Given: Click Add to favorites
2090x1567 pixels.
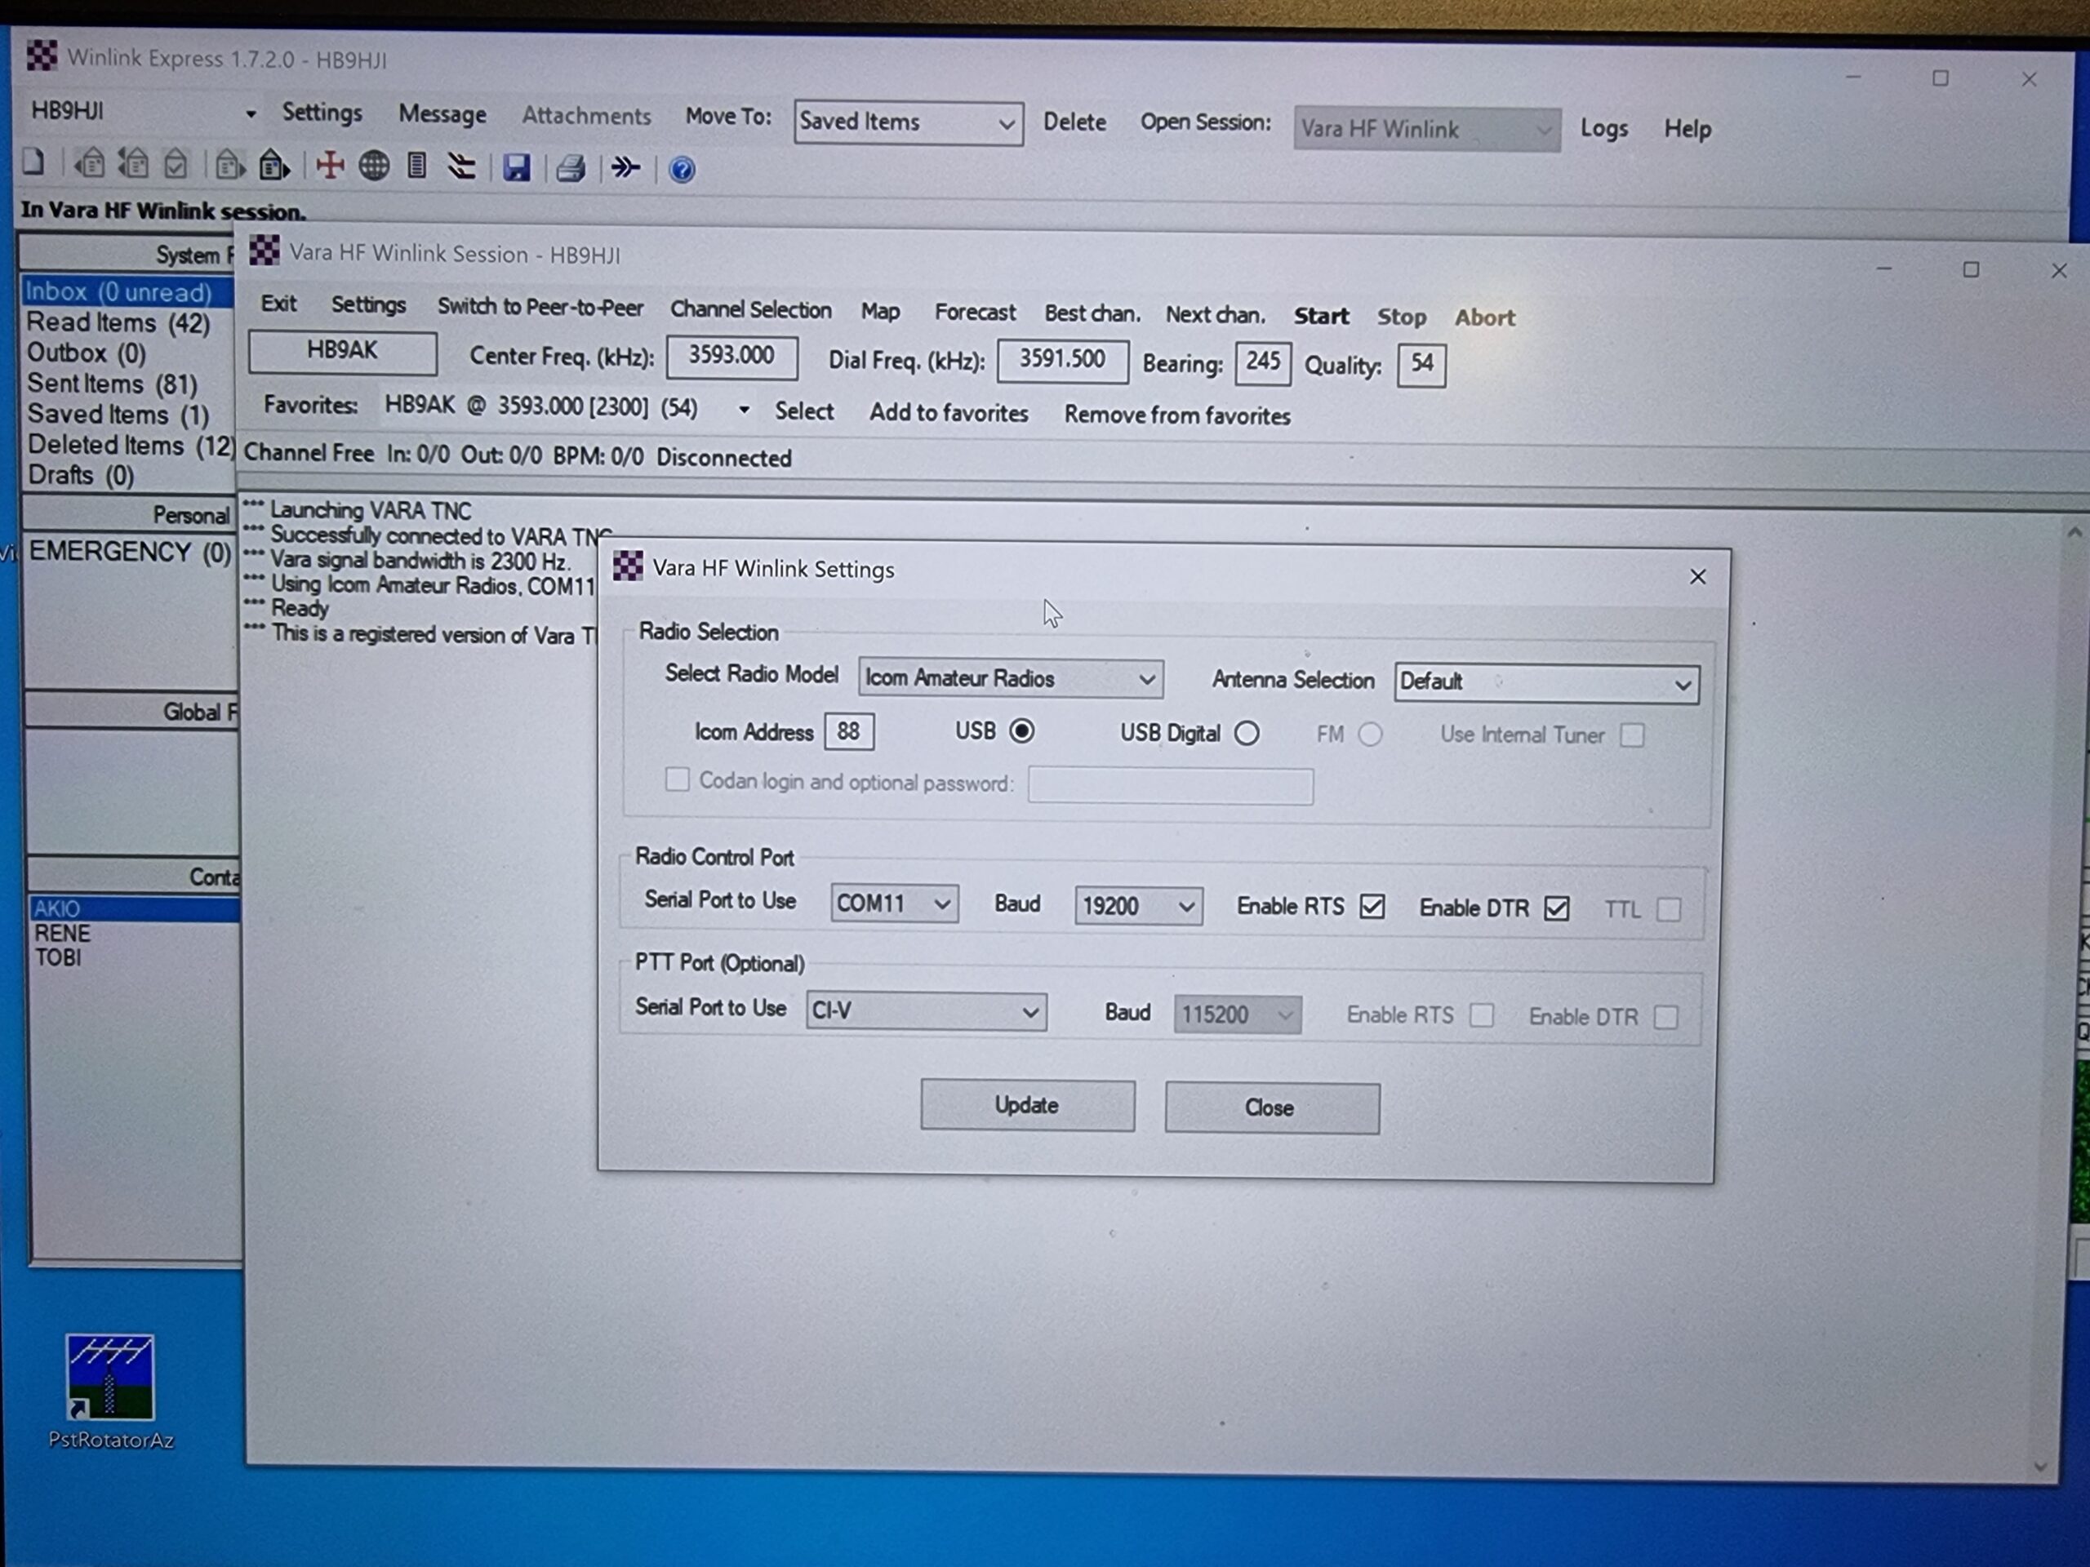Looking at the screenshot, I should 949,413.
